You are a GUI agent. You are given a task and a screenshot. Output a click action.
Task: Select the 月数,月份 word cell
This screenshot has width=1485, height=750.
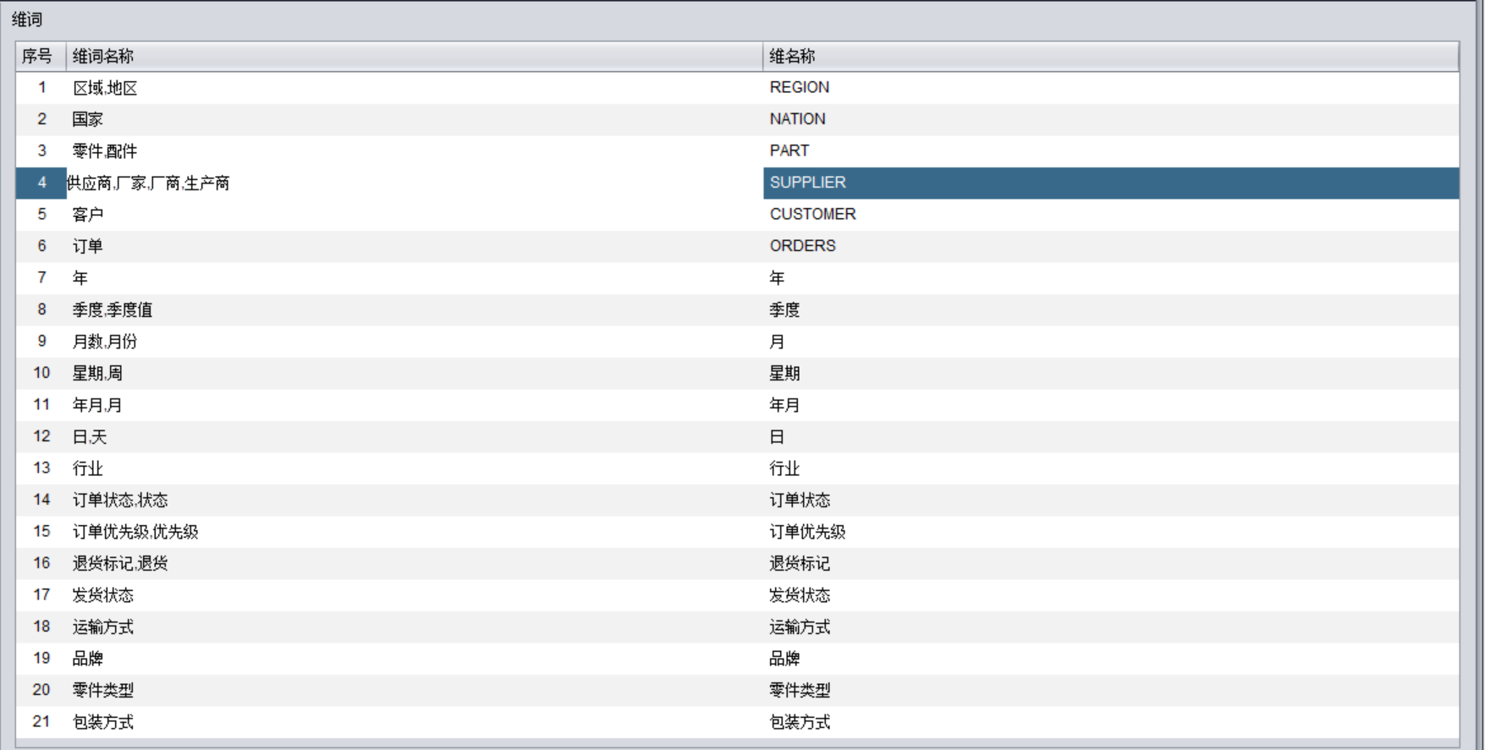[x=415, y=342]
